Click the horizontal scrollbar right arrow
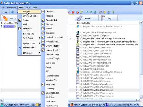The image size is (143, 107). [138, 100]
